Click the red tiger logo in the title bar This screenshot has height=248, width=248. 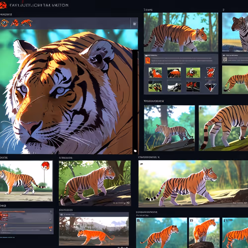coord(3,5)
